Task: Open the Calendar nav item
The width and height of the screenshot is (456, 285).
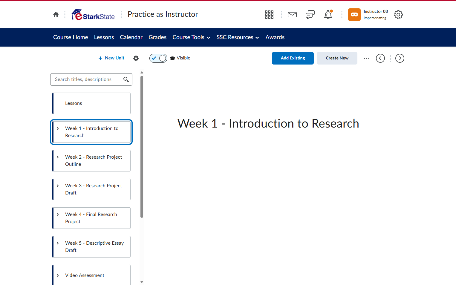Action: point(131,37)
